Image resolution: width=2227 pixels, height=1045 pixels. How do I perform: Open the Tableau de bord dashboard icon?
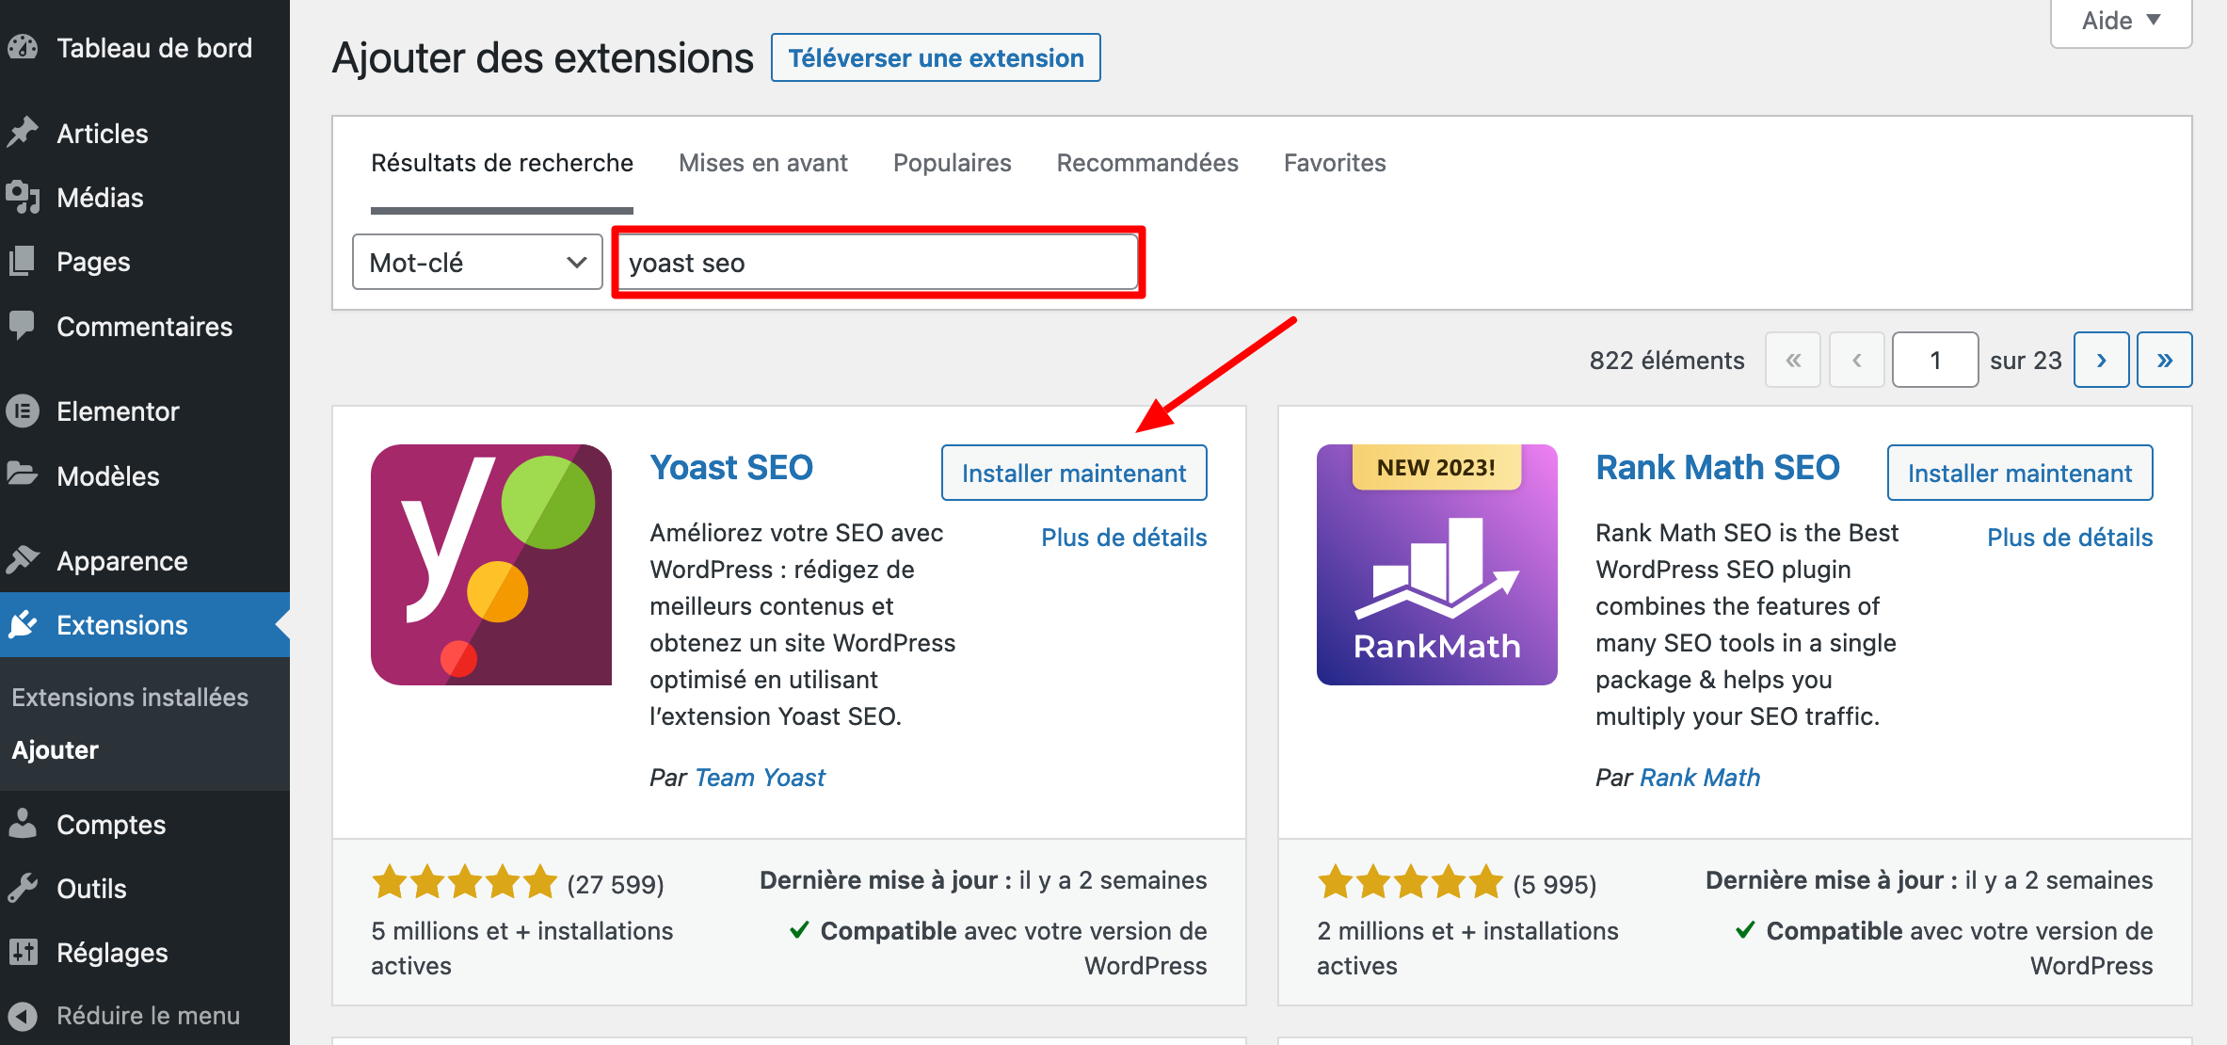click(x=24, y=47)
